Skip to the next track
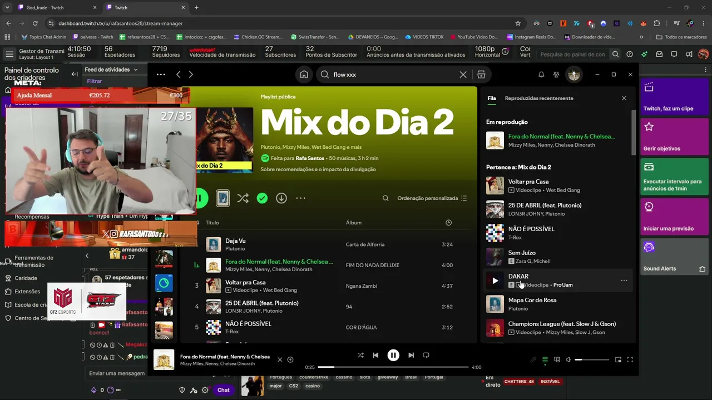The width and height of the screenshot is (712, 400). point(411,355)
